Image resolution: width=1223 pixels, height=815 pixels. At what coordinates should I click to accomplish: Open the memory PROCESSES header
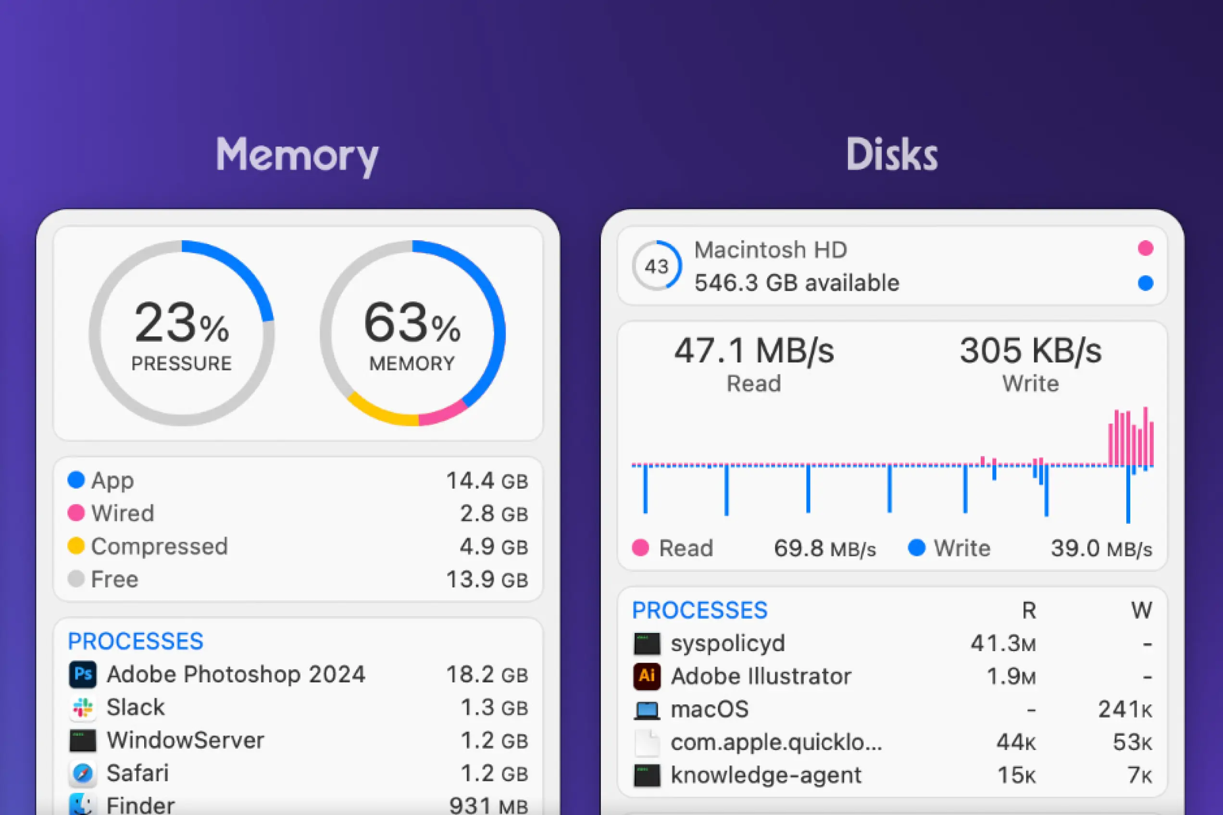tap(135, 642)
